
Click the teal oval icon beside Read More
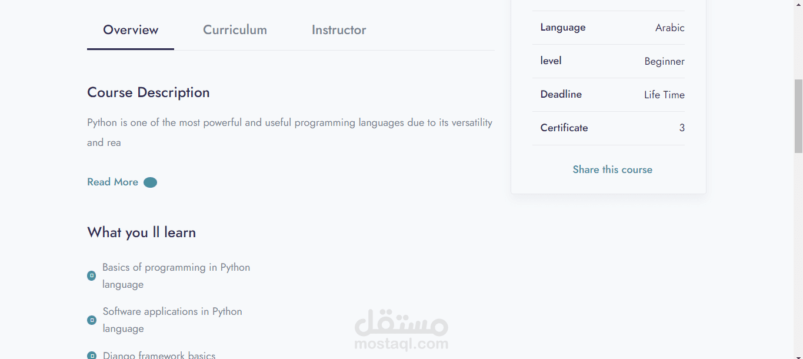tap(151, 182)
